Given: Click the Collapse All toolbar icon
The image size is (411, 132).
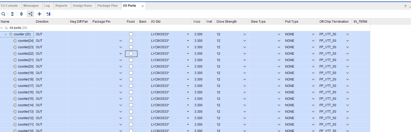Looking at the screenshot, I should pos(12,14).
